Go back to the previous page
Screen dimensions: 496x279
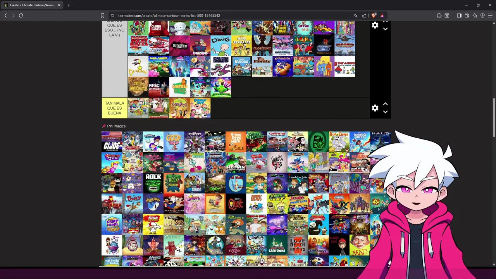point(5,15)
